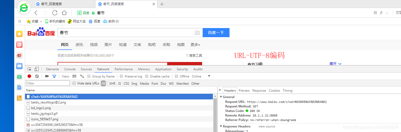Select the baidu_resultlogo@2.png request row
This screenshot has width=401, height=132.
click(x=119, y=102)
